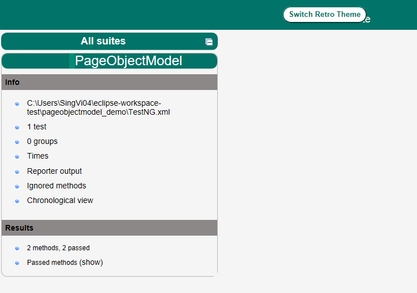
Task: Open the Ignored methods link
Action: (56, 186)
